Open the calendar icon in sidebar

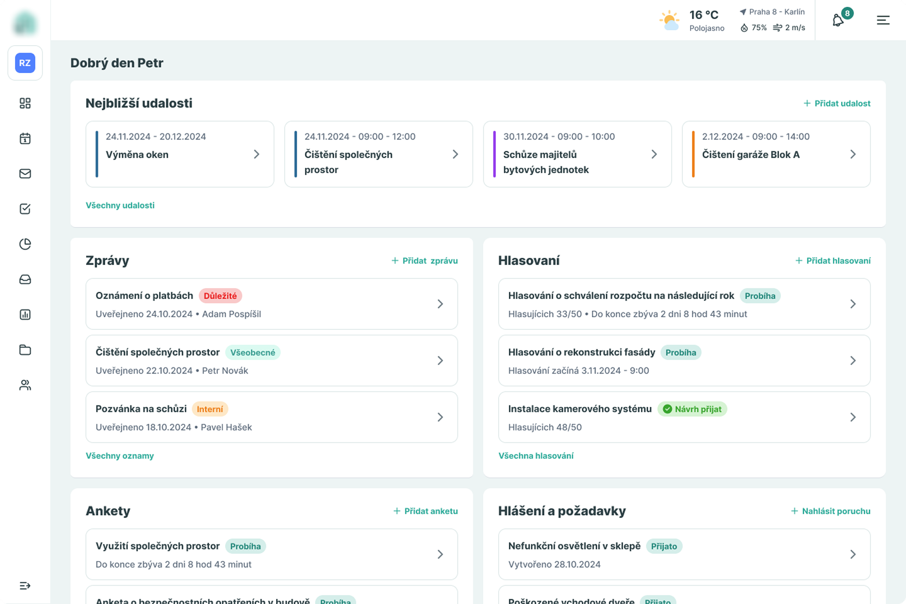point(25,138)
